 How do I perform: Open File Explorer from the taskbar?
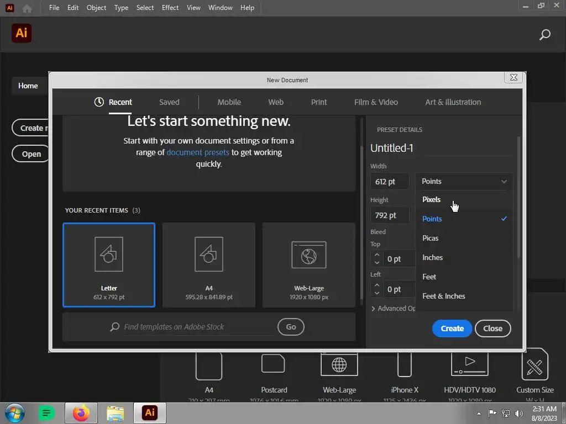click(116, 413)
